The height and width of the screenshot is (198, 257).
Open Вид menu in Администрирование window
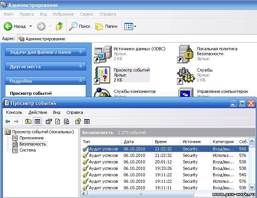(43, 14)
